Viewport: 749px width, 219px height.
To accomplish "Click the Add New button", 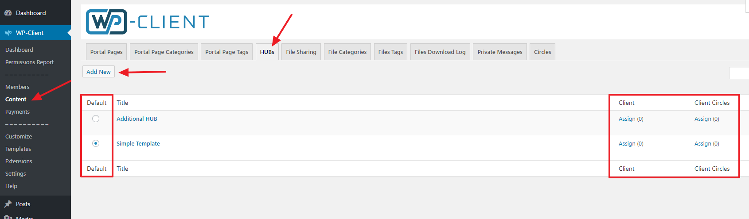I will tap(98, 72).
